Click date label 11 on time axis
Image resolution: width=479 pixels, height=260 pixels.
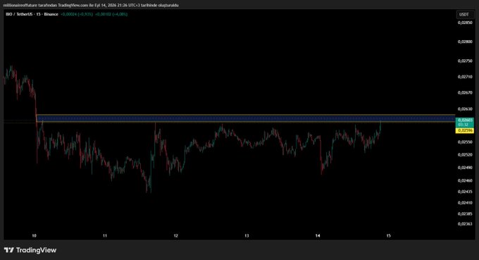coord(105,235)
